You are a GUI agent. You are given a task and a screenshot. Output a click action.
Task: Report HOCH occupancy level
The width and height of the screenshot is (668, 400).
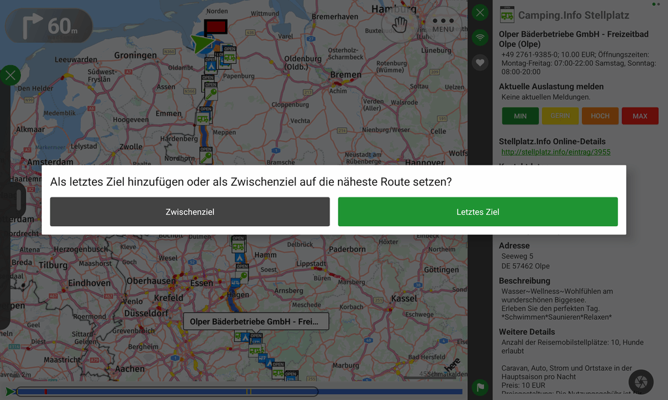[x=600, y=116]
